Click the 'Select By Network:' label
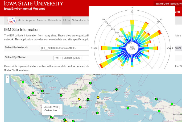182x122 pixels. tap(17, 47)
